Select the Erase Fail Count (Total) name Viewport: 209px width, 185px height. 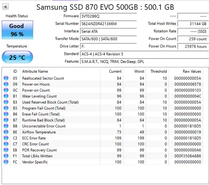tap(41, 114)
